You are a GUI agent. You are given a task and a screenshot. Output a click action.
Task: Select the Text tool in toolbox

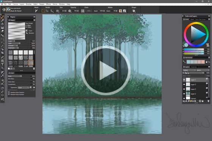[2, 64]
